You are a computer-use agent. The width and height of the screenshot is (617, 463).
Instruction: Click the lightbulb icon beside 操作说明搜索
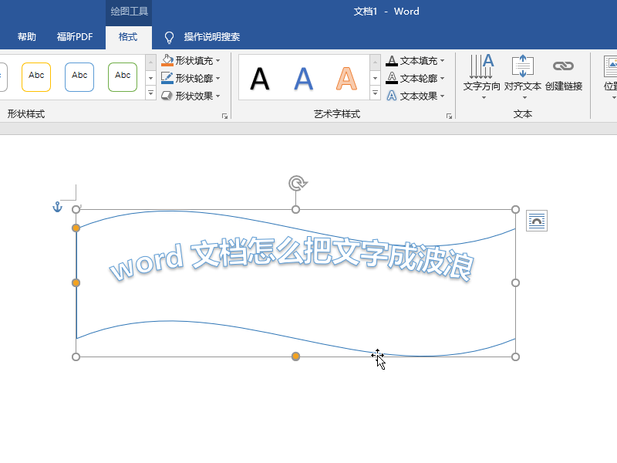pos(169,37)
